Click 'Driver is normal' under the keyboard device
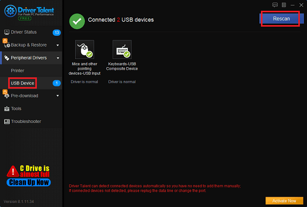 (x=122, y=82)
